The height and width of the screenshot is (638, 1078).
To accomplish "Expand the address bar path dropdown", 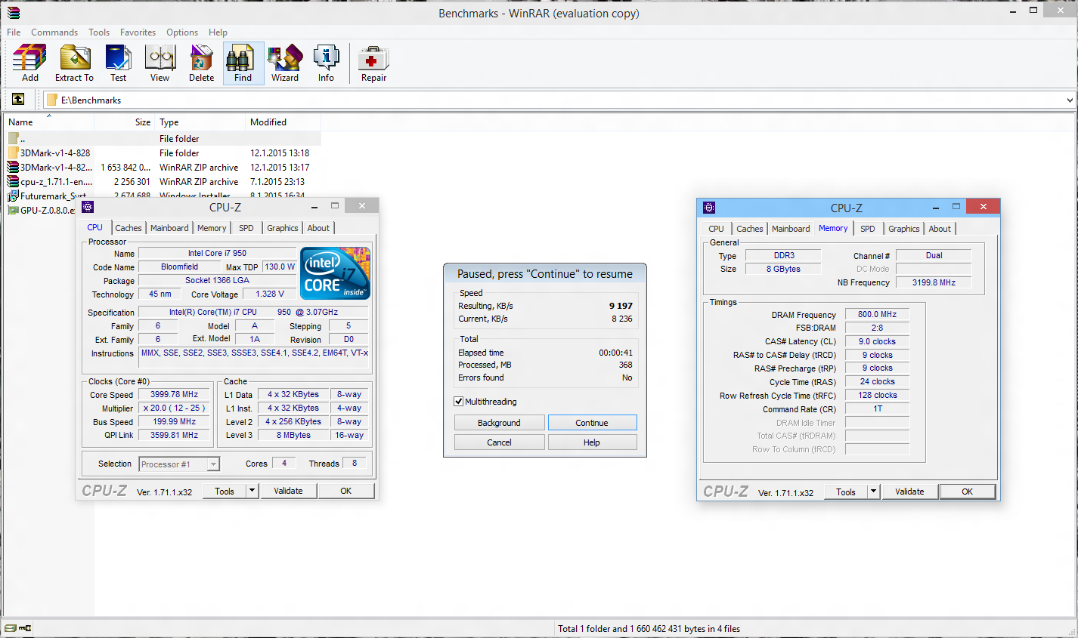I will click(1070, 100).
